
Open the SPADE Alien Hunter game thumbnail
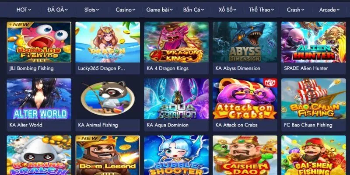click(314, 42)
